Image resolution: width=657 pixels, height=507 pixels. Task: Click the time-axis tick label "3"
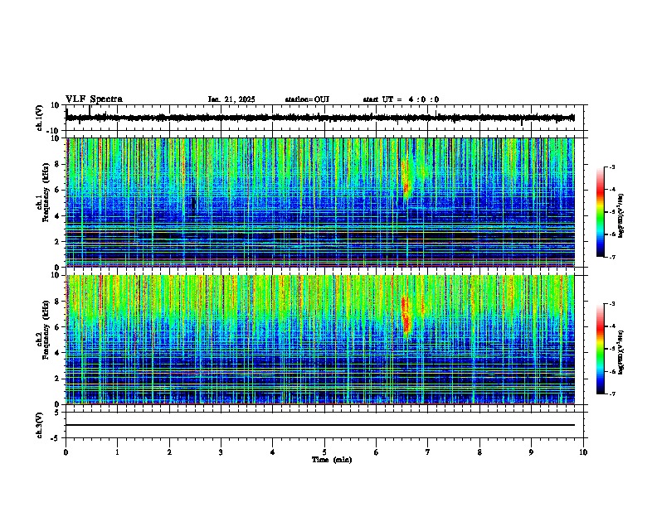[x=221, y=452]
